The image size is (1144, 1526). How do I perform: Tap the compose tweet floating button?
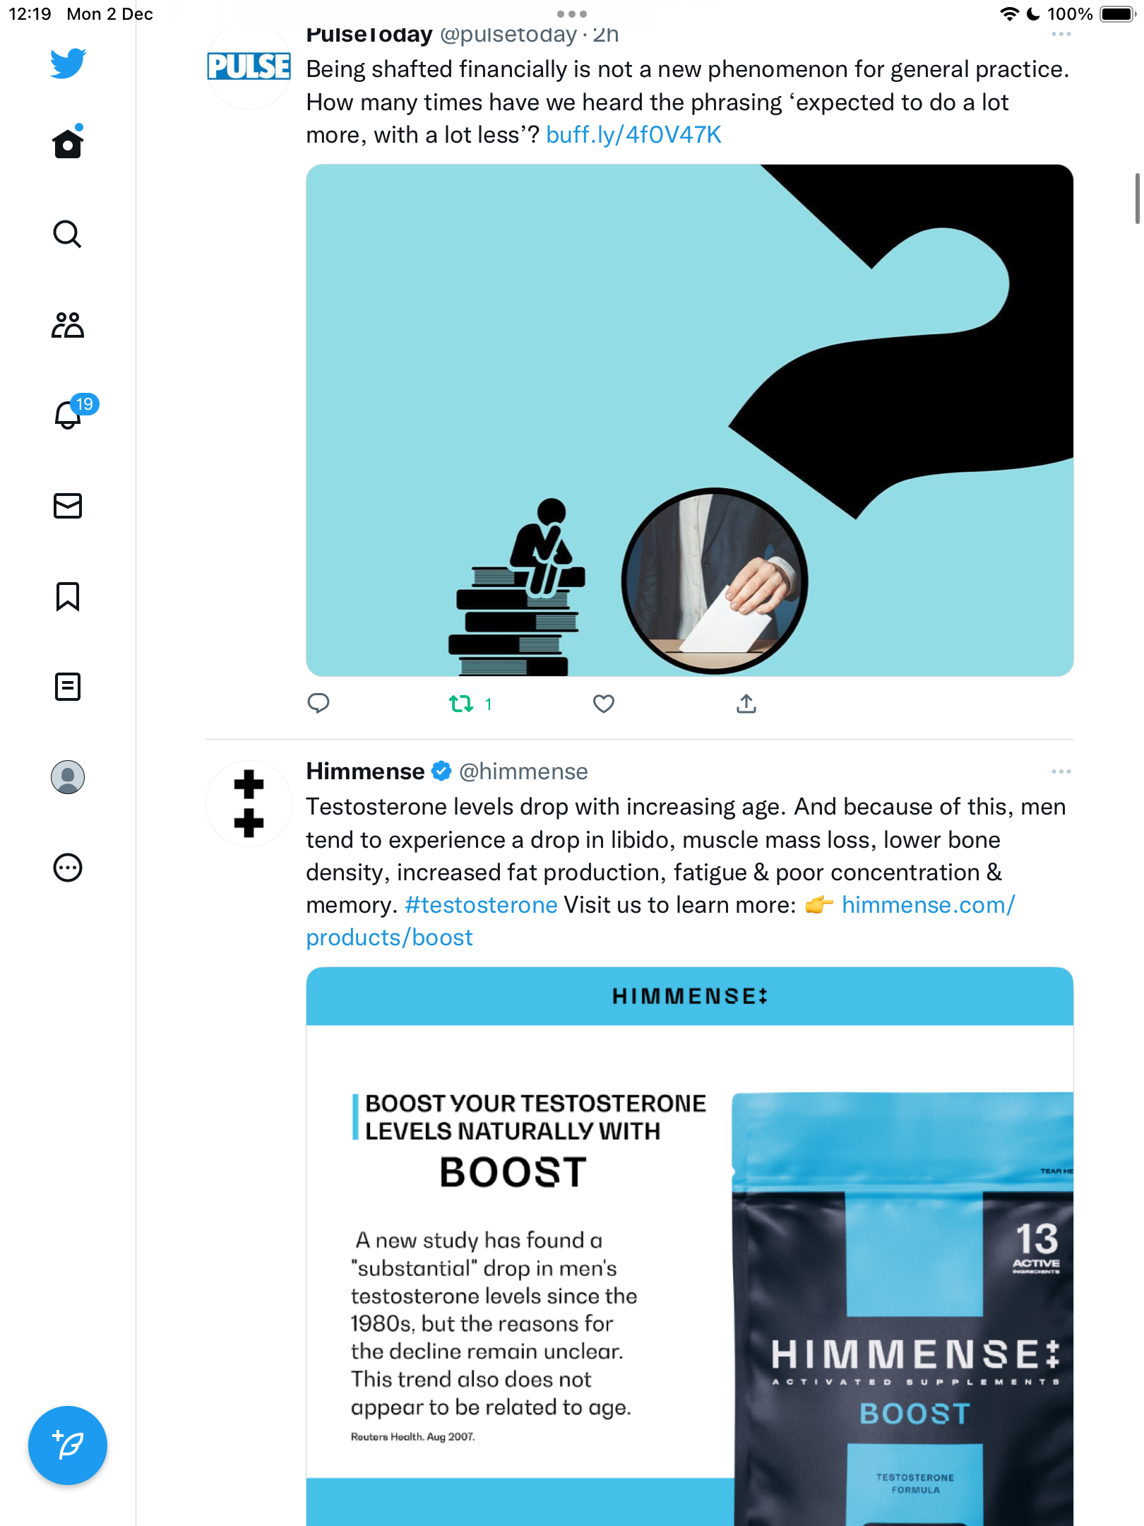click(68, 1445)
